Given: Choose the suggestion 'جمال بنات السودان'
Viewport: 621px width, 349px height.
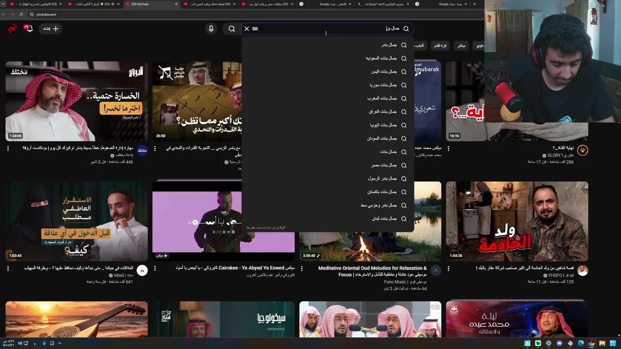Looking at the screenshot, I should [327, 139].
